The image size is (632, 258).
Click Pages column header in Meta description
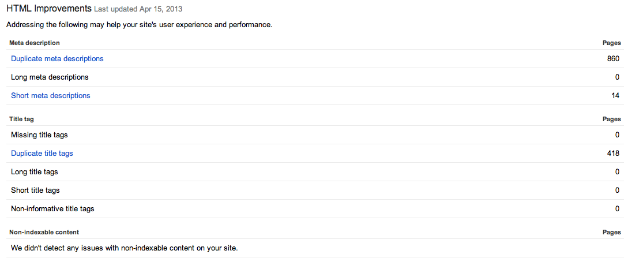point(612,43)
